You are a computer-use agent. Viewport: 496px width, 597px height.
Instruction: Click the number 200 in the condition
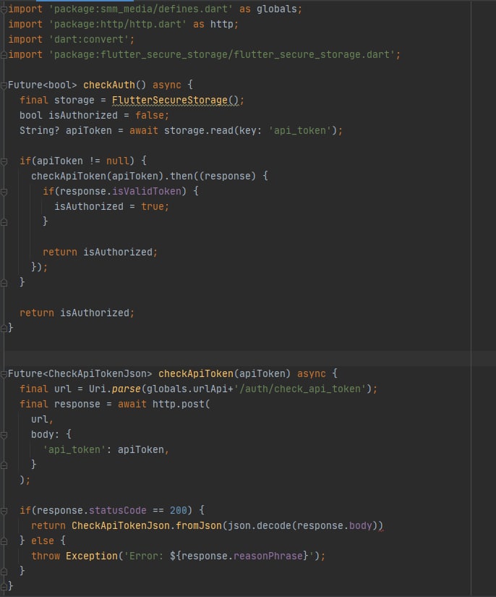[x=179, y=510]
